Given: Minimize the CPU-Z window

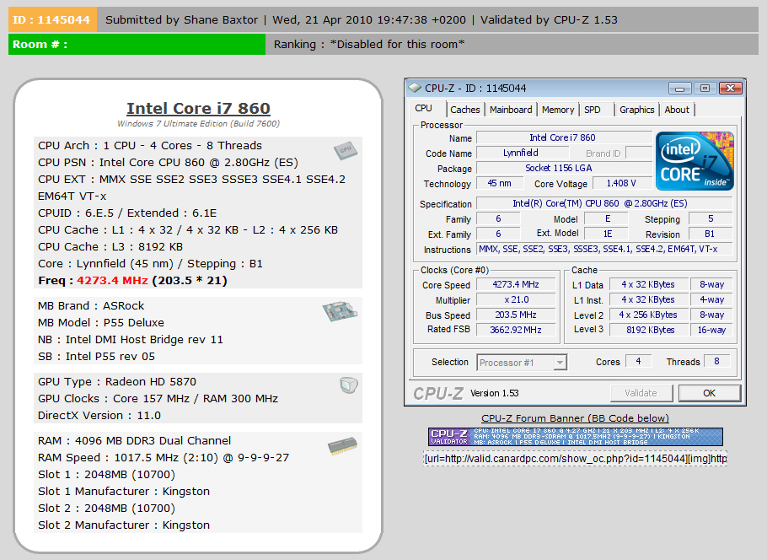Looking at the screenshot, I should coord(680,88).
